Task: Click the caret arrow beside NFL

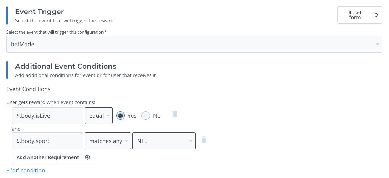Action: pos(191,141)
